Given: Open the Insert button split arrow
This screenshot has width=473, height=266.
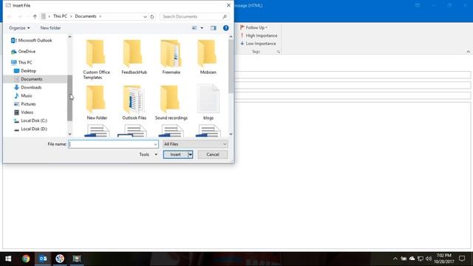Looking at the screenshot, I should click(x=191, y=154).
